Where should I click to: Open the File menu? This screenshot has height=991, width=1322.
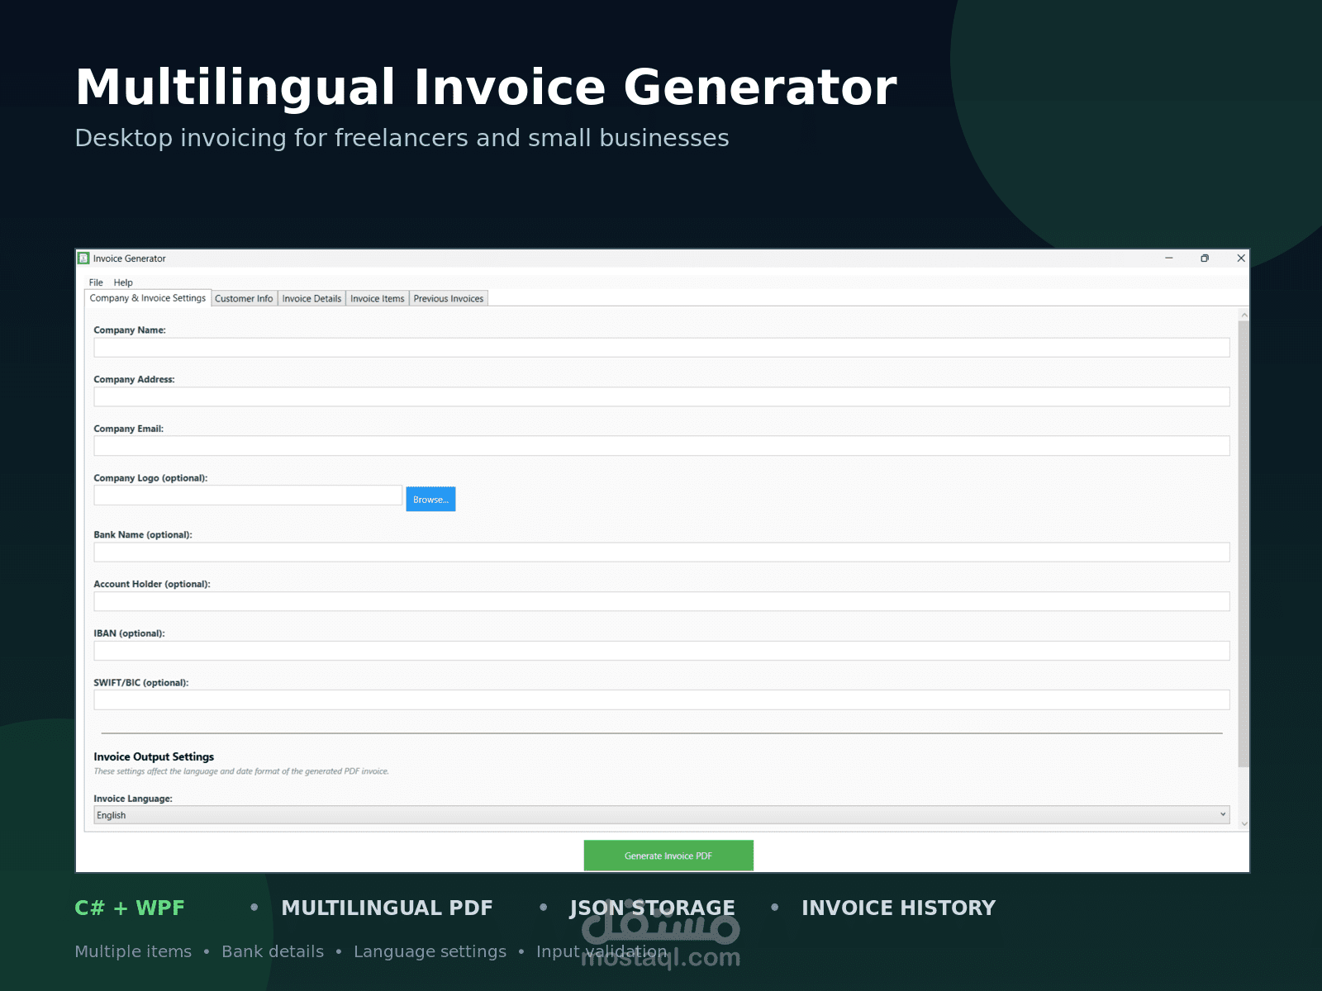[96, 282]
